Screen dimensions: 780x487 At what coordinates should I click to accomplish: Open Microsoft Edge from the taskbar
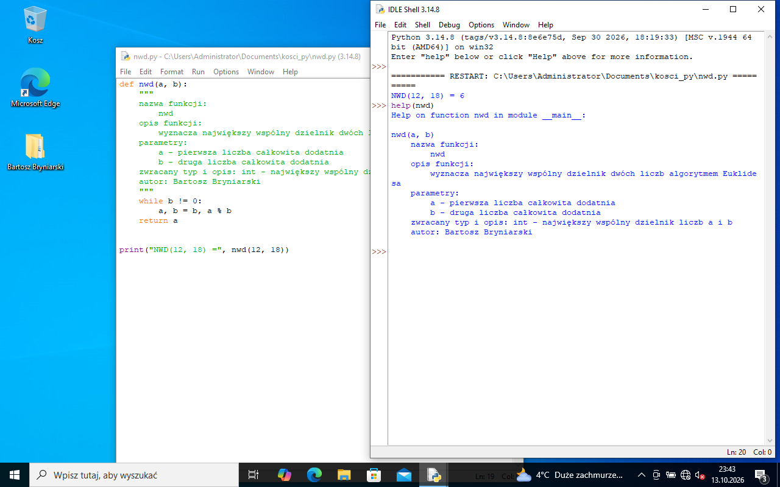pyautogui.click(x=314, y=475)
